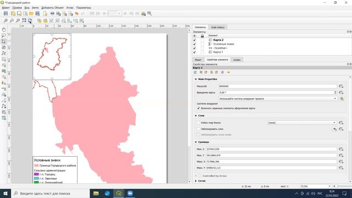Activate Edit Nodes Item tool
352x198 pixels.
(4, 53)
